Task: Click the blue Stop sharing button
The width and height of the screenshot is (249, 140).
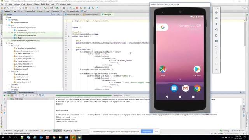Action: pyautogui.click(x=147, y=131)
